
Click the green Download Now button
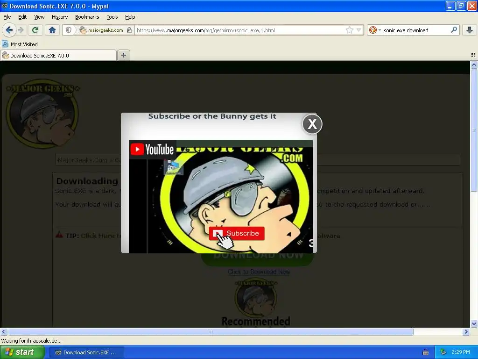258,259
